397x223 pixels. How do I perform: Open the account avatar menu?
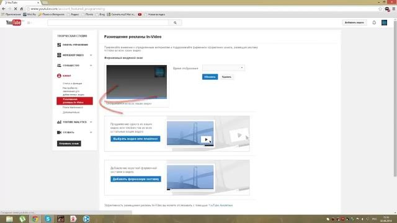[x=384, y=22]
